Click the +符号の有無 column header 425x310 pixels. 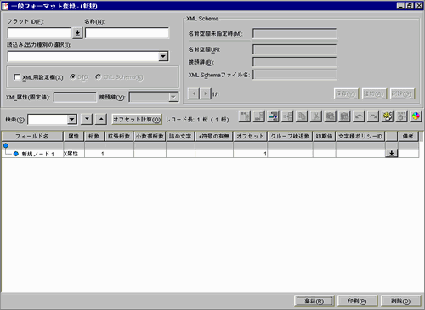coord(214,136)
